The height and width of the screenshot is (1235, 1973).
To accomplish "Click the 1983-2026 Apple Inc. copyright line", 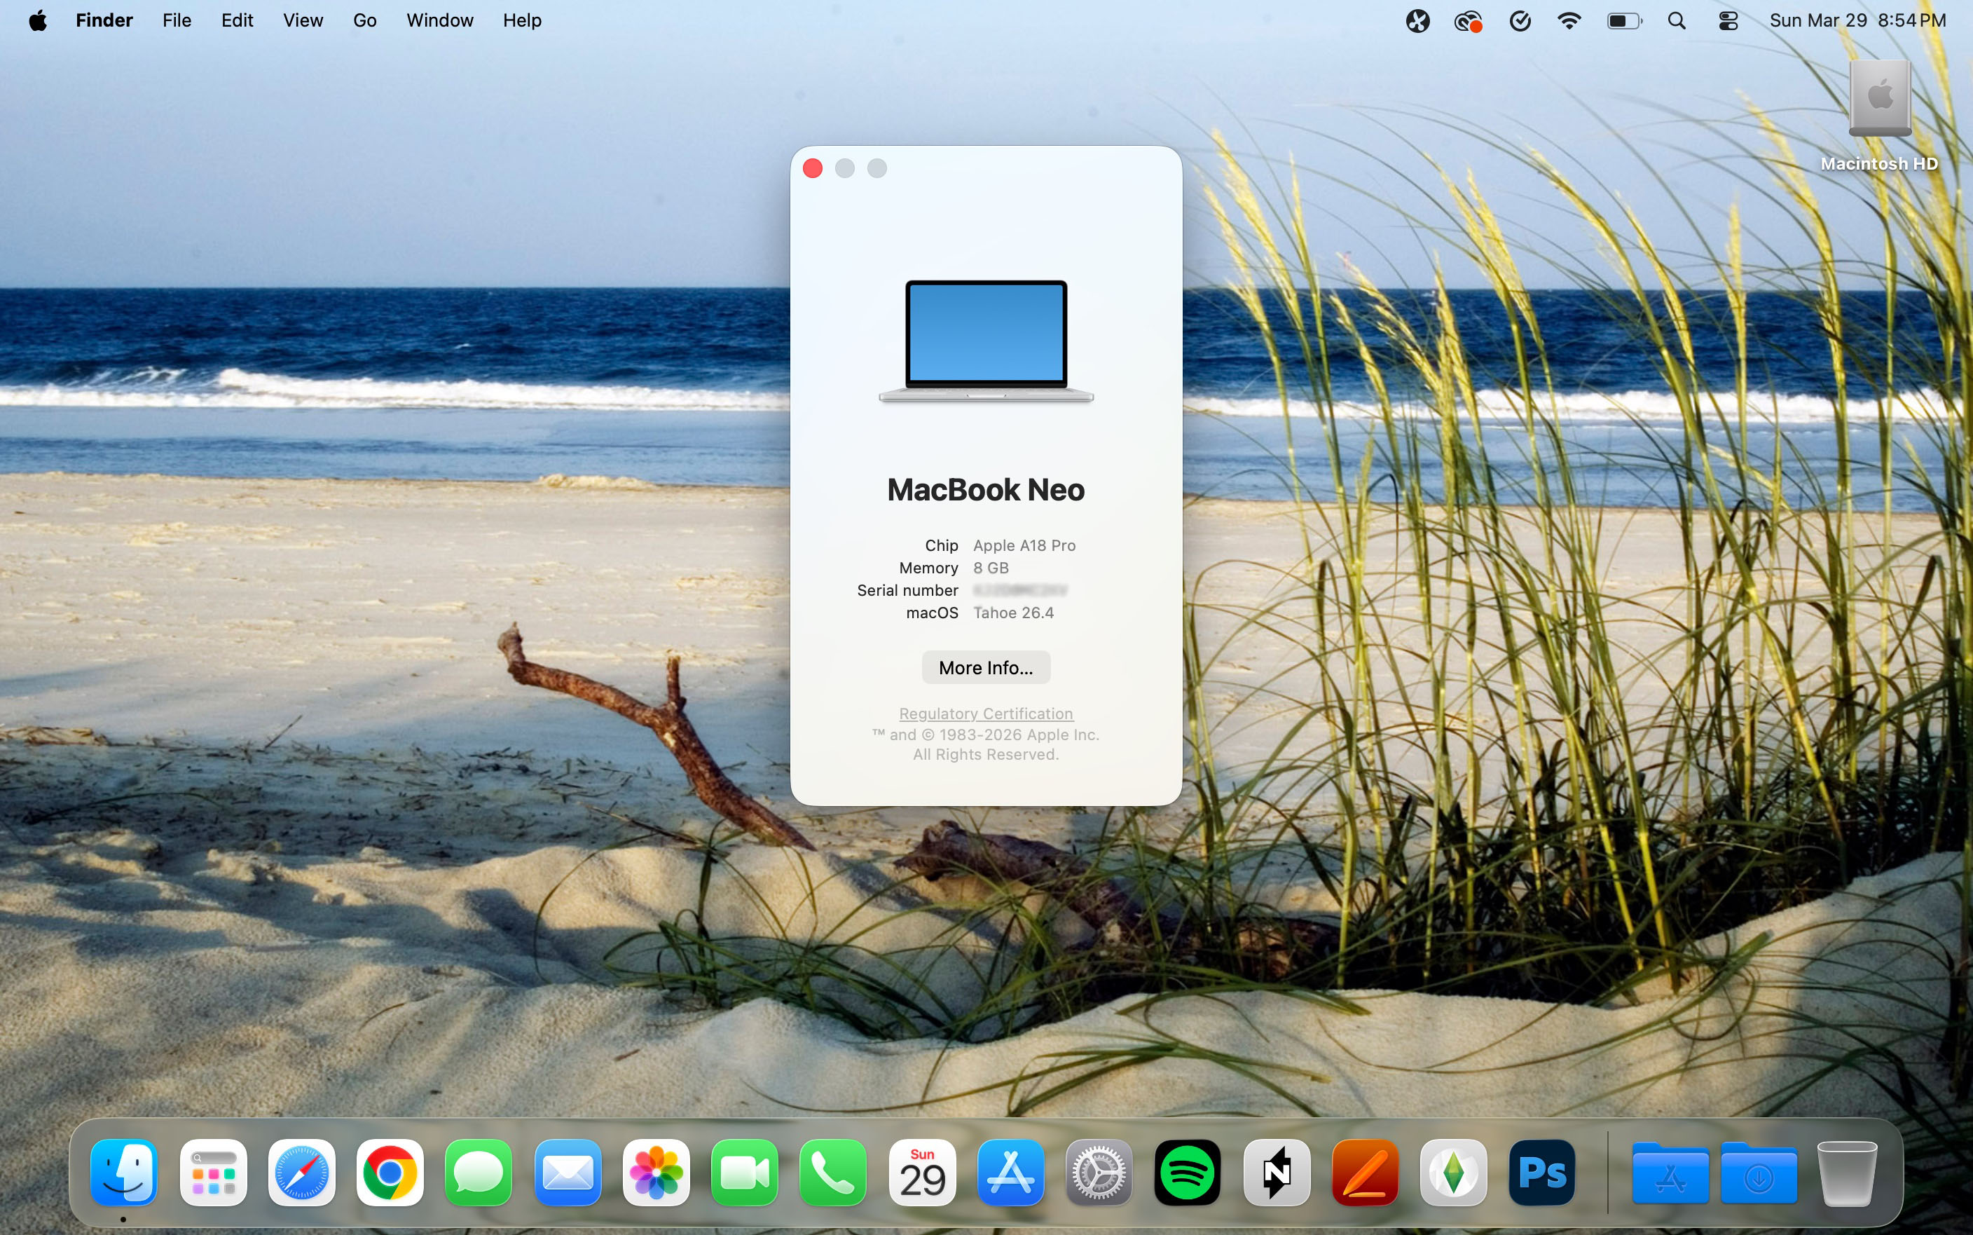I will click(986, 735).
